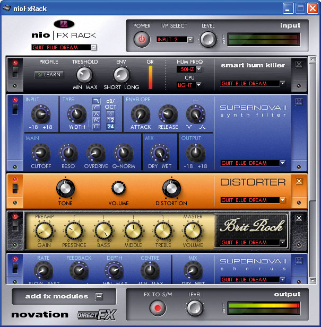Open the Distorter preset dropdown
This screenshot has width=321, height=327.
(x=282, y=200)
